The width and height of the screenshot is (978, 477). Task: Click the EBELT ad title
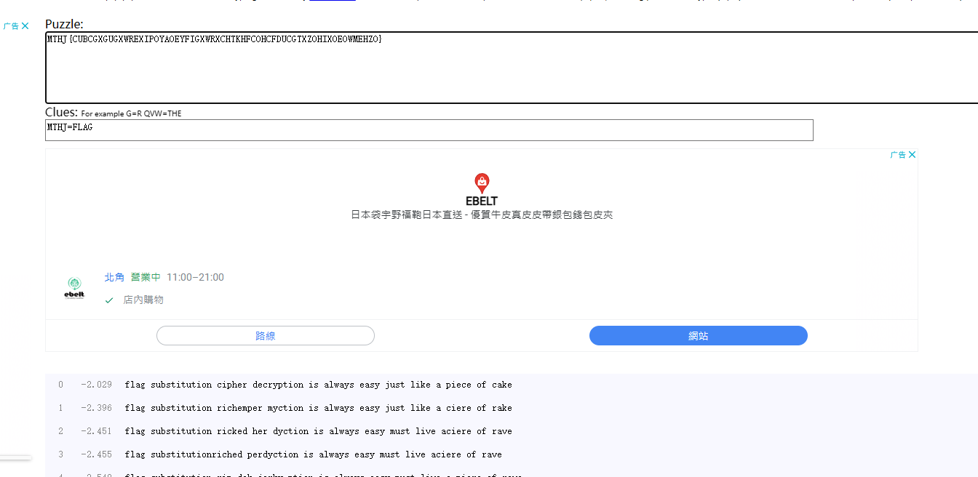tap(482, 201)
